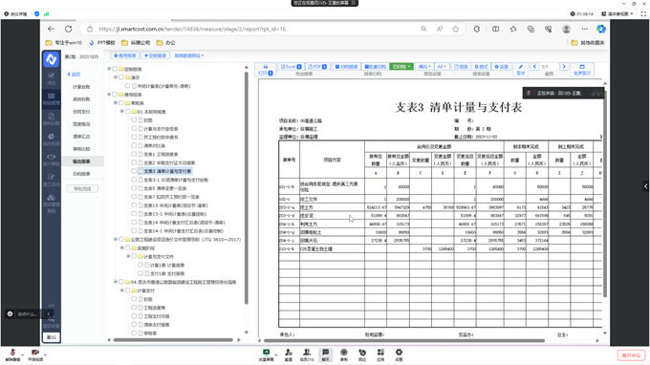Export the report to Excel
This screenshot has width=650, height=365.
pyautogui.click(x=291, y=66)
